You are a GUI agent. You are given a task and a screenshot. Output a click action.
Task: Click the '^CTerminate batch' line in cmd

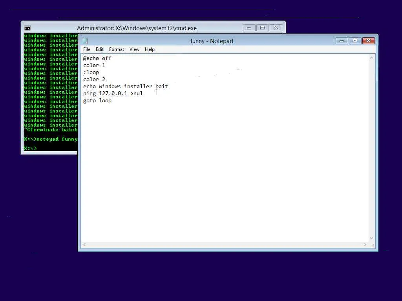point(51,130)
